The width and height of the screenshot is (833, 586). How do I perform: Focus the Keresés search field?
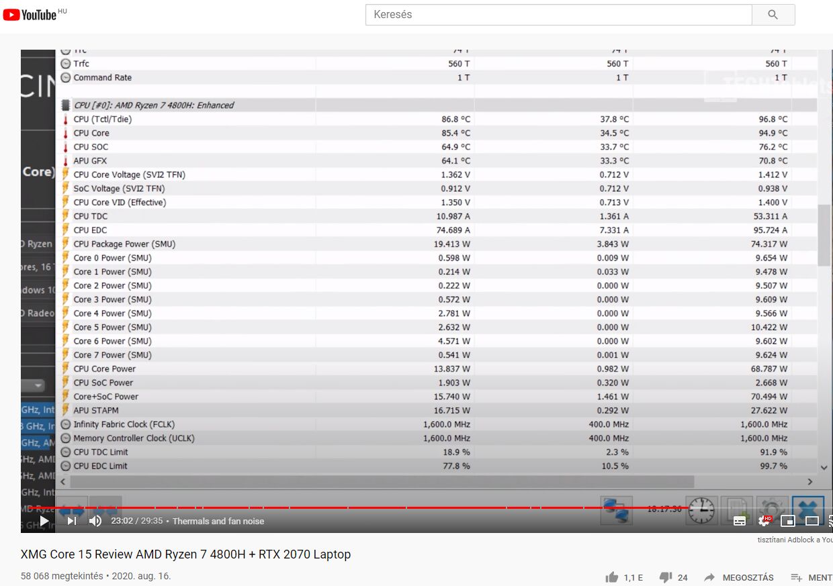pos(559,14)
